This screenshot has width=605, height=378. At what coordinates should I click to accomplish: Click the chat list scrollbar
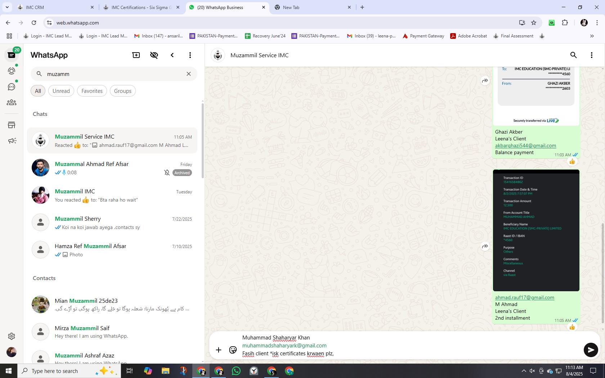pos(203,140)
